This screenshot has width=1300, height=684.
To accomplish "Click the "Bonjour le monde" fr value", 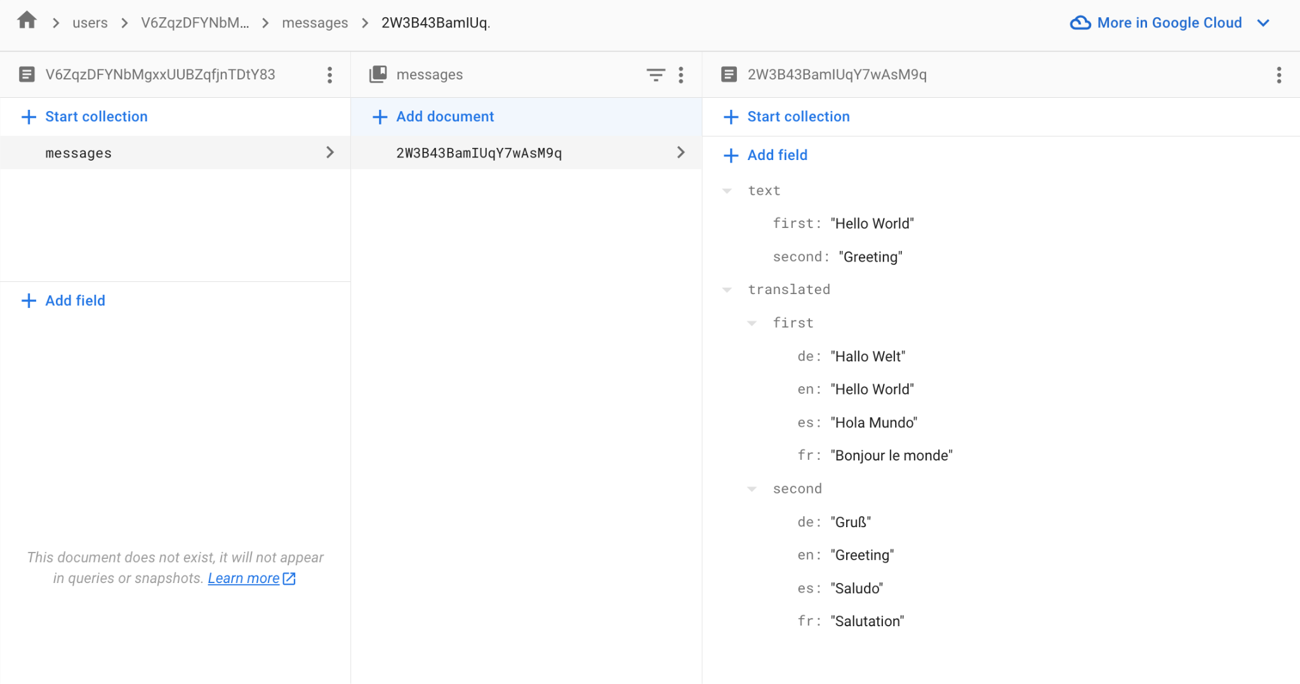I will pos(892,455).
